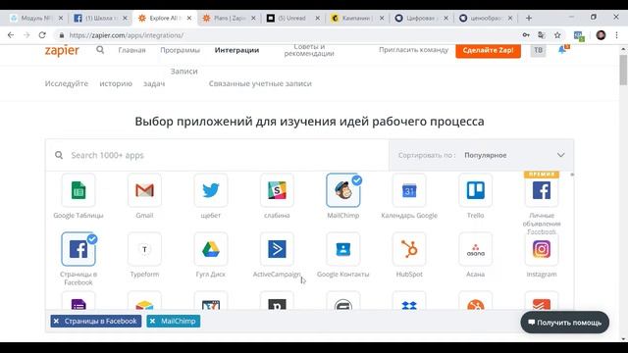Choose the Trello app icon
628x353 pixels.
click(475, 190)
